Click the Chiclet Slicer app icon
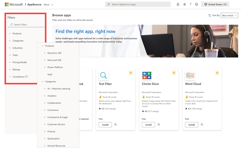241x148 pixels. pyautogui.click(x=147, y=75)
